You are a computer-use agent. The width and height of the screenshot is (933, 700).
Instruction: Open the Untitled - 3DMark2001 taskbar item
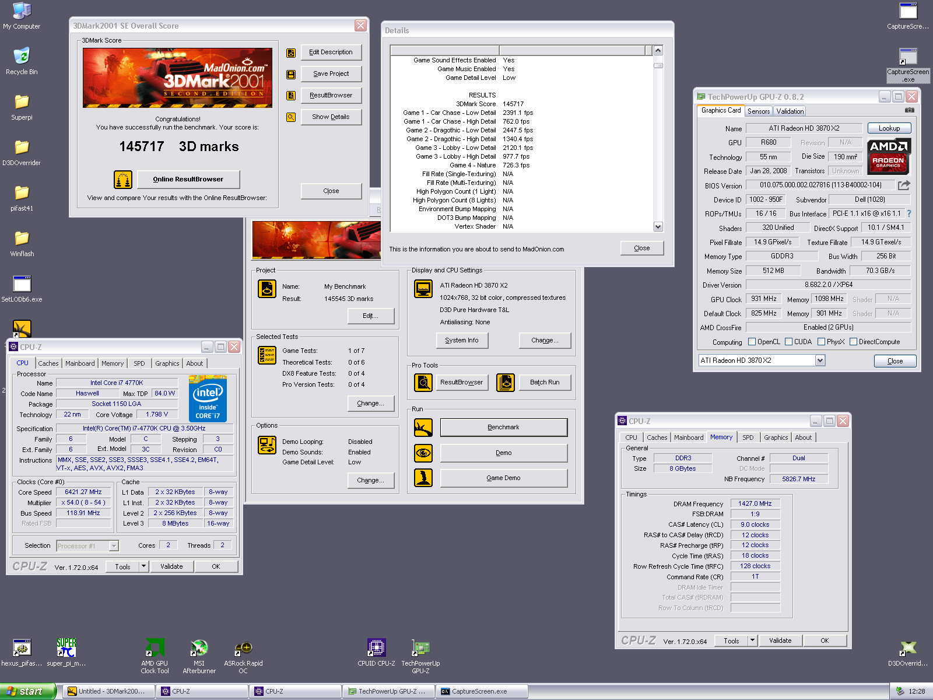coord(108,691)
